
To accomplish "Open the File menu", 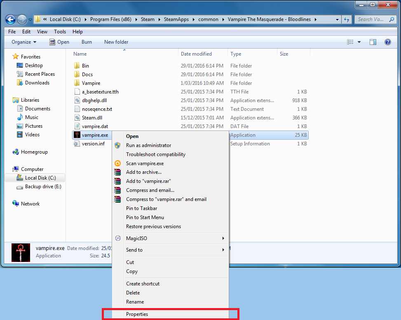I will click(x=12, y=32).
